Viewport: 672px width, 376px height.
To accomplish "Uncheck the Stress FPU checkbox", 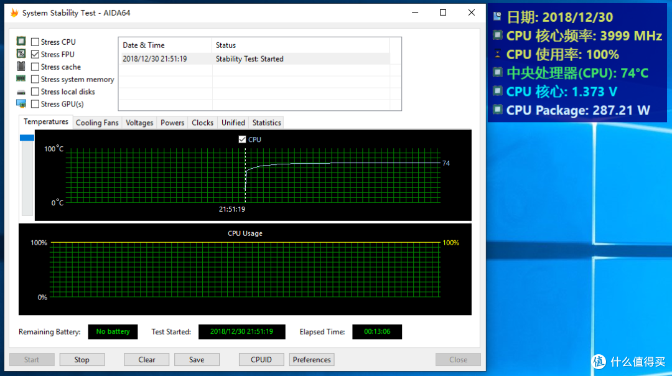I will (35, 54).
